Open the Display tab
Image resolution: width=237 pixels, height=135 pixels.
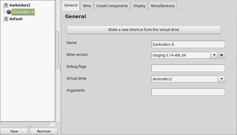pos(139,6)
